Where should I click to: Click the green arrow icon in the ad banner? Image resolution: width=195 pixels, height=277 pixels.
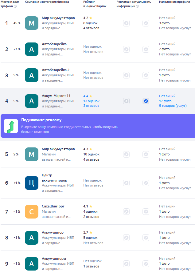click(x=11, y=126)
